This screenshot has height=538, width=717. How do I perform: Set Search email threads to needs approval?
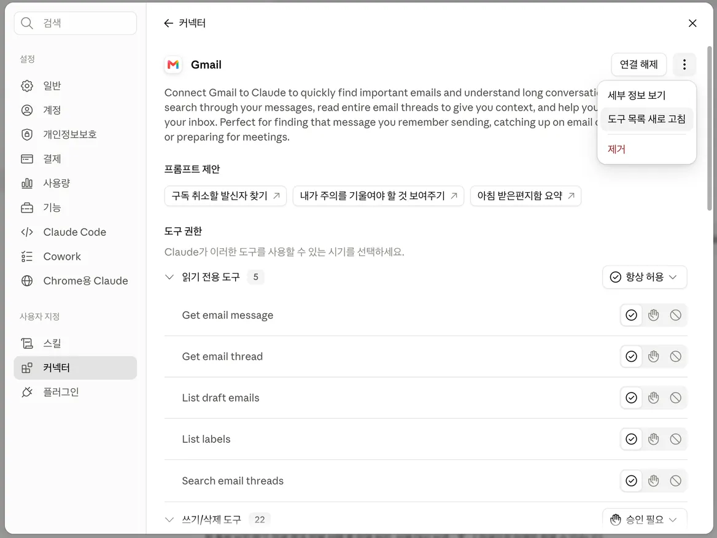point(653,481)
